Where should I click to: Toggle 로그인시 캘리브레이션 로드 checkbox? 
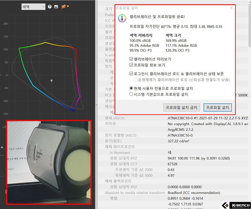(x=131, y=73)
